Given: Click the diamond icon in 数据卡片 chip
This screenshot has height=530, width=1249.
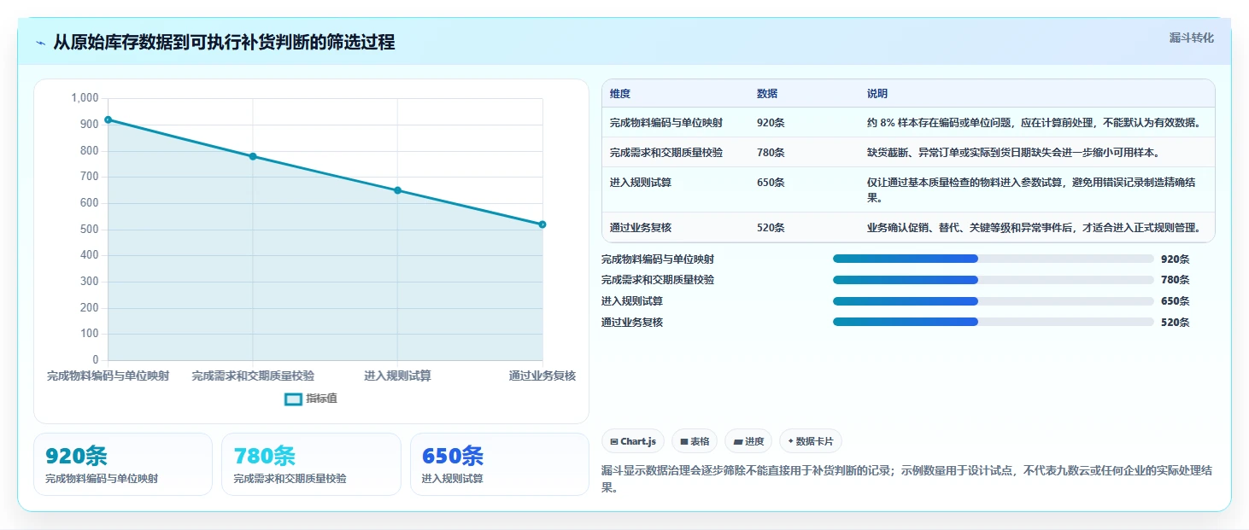Looking at the screenshot, I should point(790,442).
